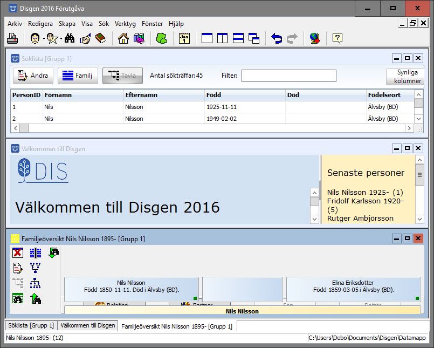The width and height of the screenshot is (434, 348).
Task: Click the Elina Eriksdotter mother box
Action: click(x=354, y=289)
